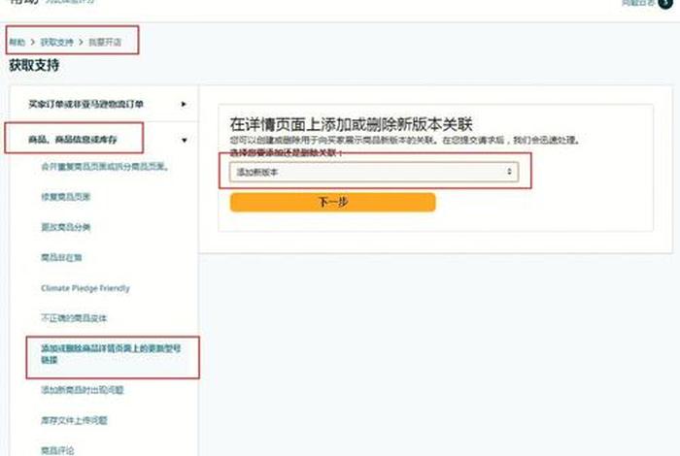Expand 买家订单或非亚马逊物流订单 arrow
The height and width of the screenshot is (456, 680).
click(184, 104)
